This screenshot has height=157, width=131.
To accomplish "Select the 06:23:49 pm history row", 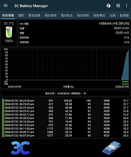I will click(x=65, y=104).
